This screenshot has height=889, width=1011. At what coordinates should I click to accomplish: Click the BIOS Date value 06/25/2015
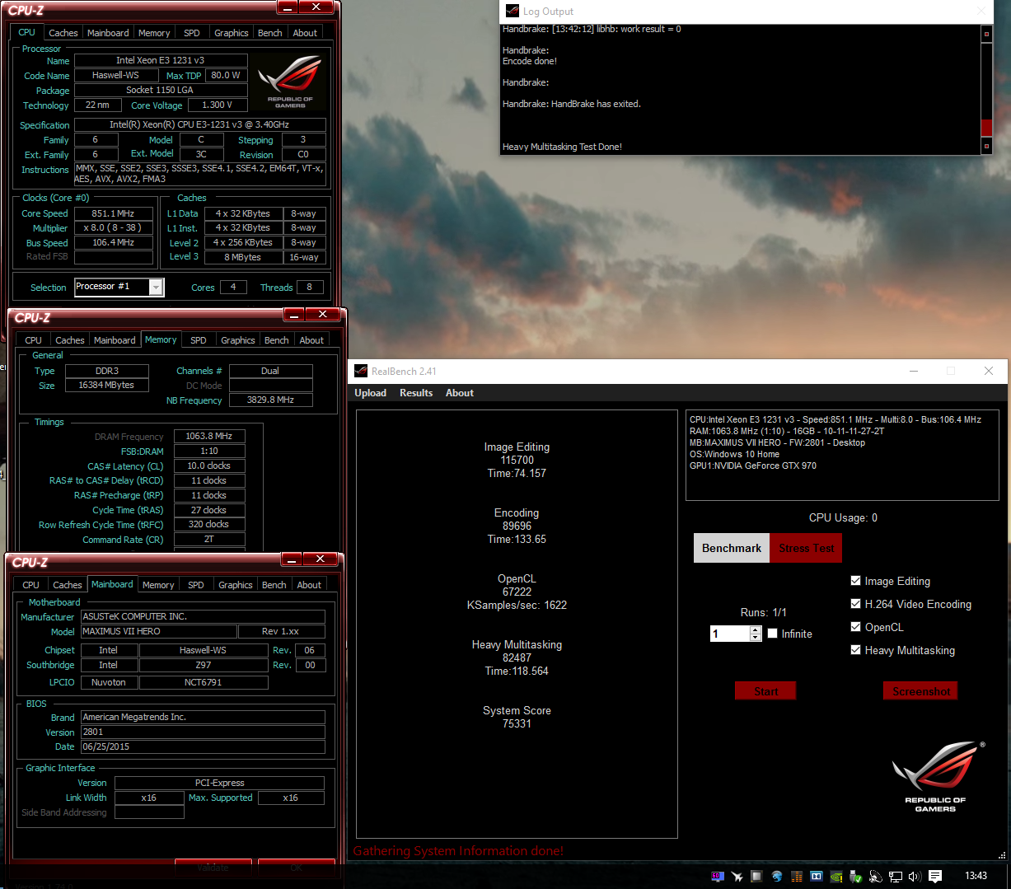(x=203, y=746)
